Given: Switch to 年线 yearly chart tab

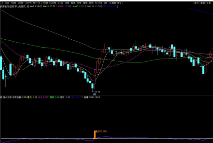Looking at the screenshot, I should pyautogui.click(x=85, y=3).
